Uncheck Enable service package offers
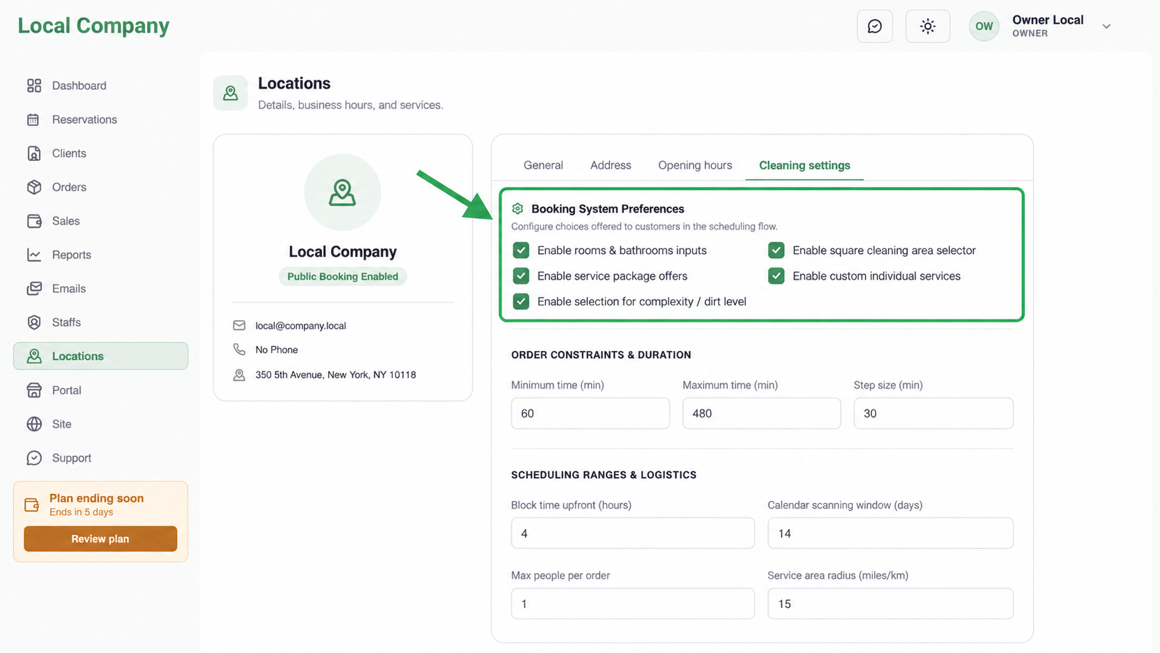This screenshot has width=1160, height=653. pyautogui.click(x=521, y=276)
